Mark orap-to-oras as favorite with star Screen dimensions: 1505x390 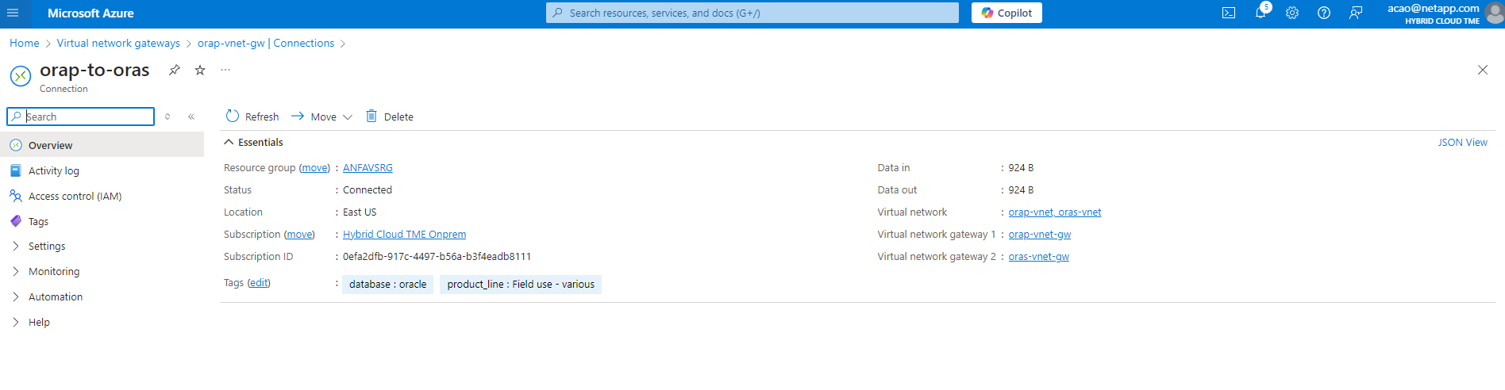[x=200, y=70]
